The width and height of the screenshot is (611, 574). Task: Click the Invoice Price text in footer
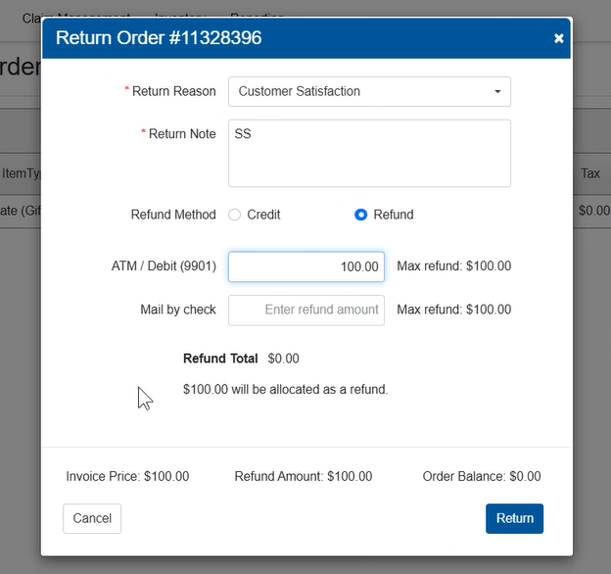(x=127, y=477)
